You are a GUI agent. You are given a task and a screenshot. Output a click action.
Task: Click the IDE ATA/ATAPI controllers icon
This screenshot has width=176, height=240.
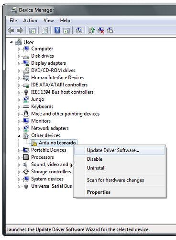click(x=26, y=85)
